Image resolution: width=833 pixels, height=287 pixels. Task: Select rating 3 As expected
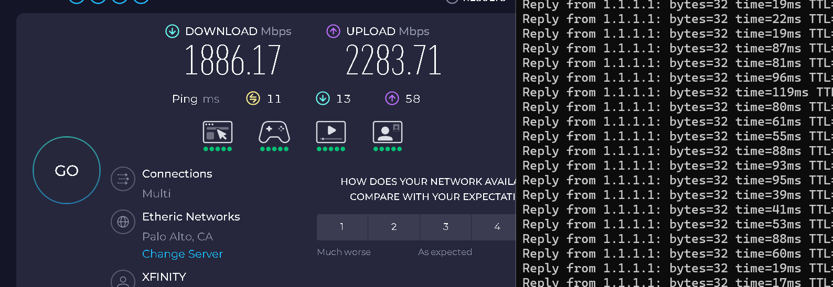445,227
